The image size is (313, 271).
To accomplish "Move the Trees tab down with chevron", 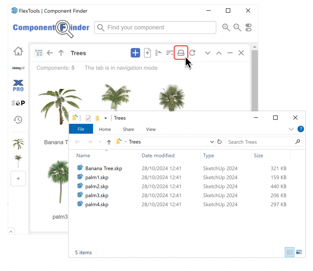I will click(x=208, y=53).
